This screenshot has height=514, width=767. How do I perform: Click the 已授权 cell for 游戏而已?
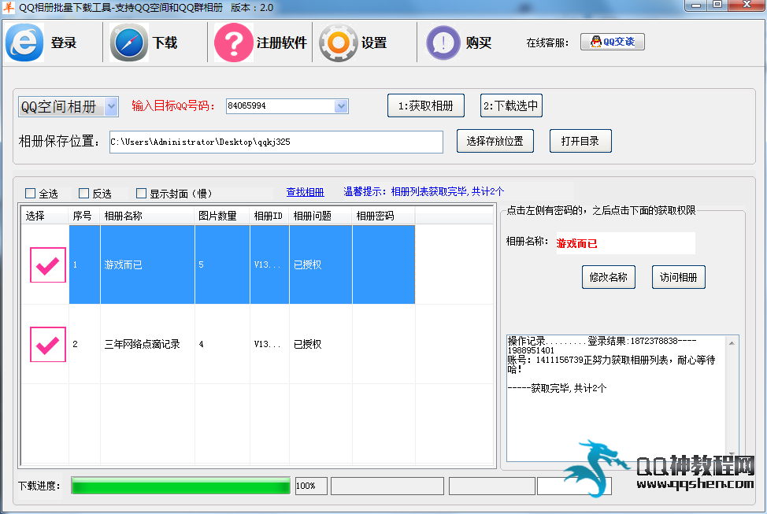tap(321, 264)
